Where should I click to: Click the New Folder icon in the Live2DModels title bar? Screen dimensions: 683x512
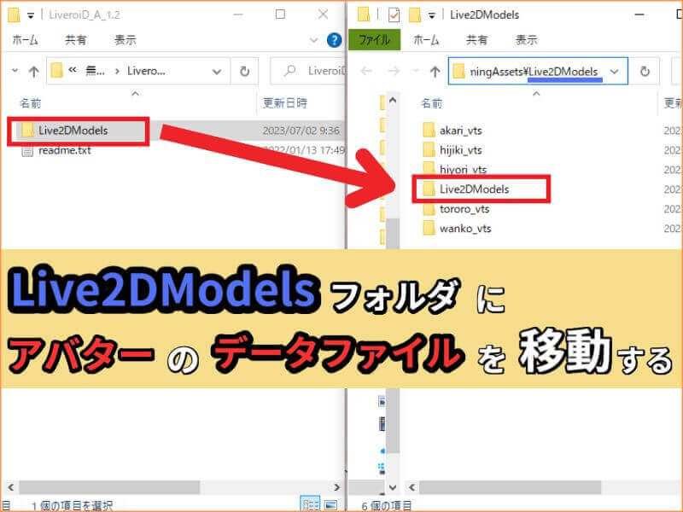(x=415, y=15)
